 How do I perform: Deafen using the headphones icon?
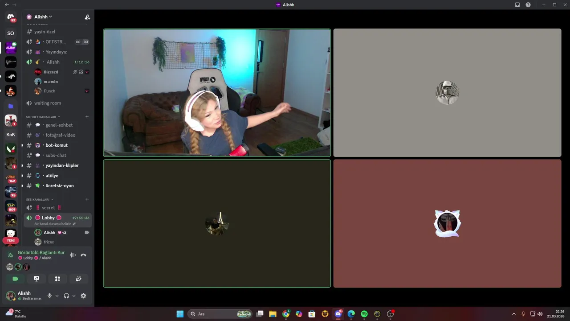66,296
